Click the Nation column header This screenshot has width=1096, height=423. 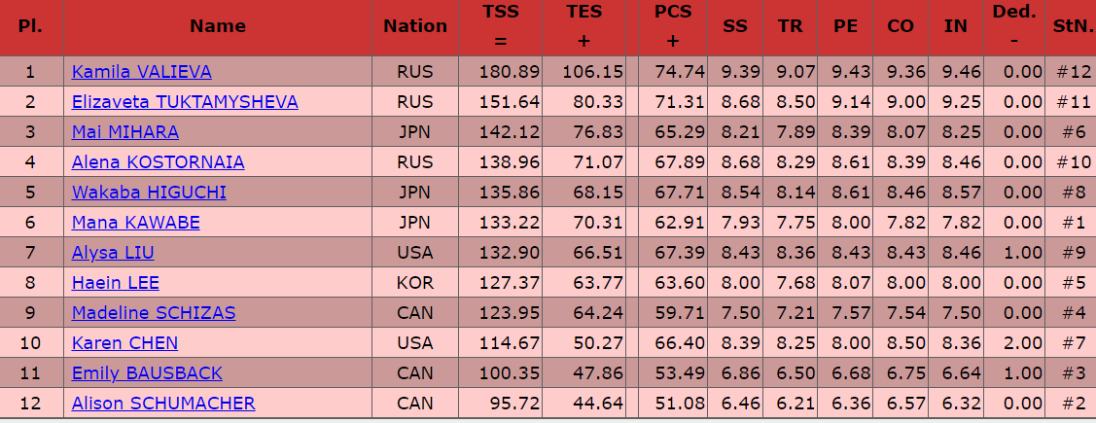click(415, 26)
